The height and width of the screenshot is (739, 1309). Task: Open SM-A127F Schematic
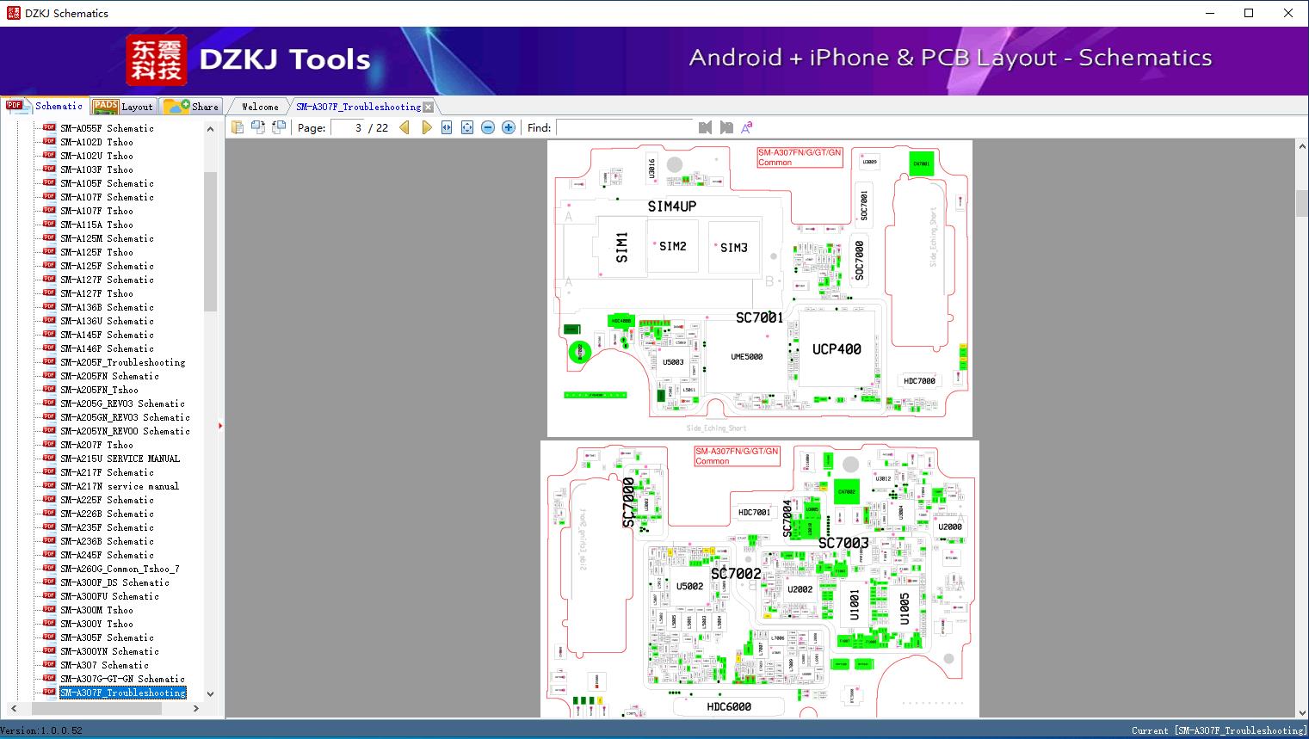(107, 280)
